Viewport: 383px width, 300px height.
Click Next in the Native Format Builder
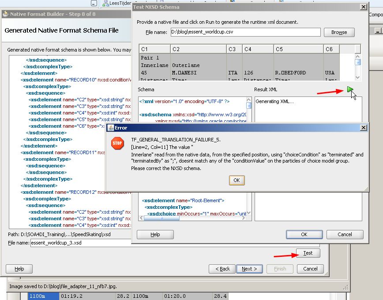point(249,269)
